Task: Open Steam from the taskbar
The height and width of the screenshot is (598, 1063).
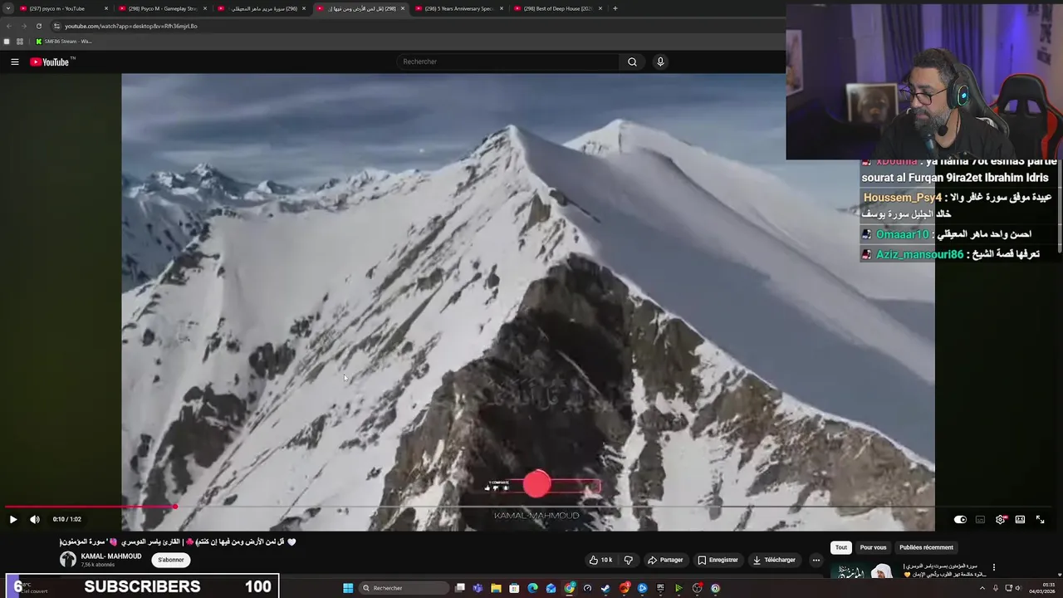Action: pyautogui.click(x=605, y=588)
